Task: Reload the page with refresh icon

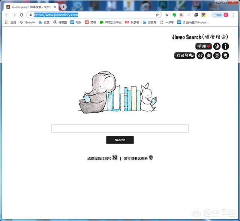Action: pyautogui.click(x=21, y=15)
